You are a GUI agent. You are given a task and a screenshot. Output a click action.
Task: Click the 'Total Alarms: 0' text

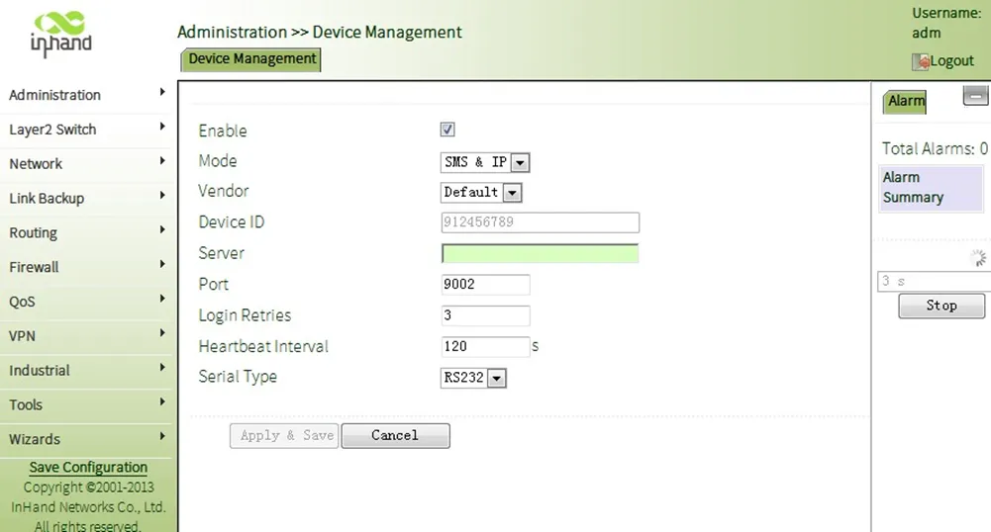[x=935, y=149]
